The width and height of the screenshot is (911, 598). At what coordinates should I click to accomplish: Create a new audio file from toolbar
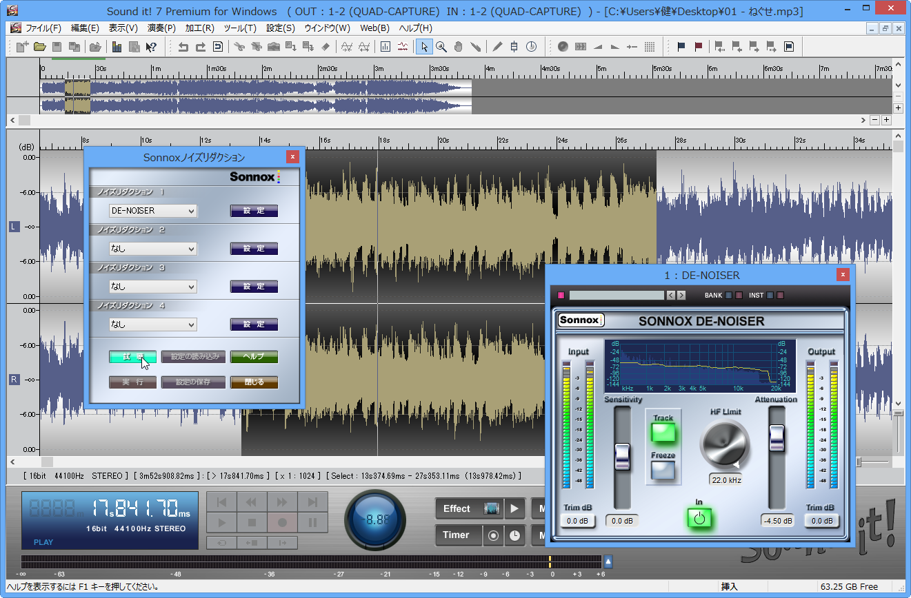[22, 47]
